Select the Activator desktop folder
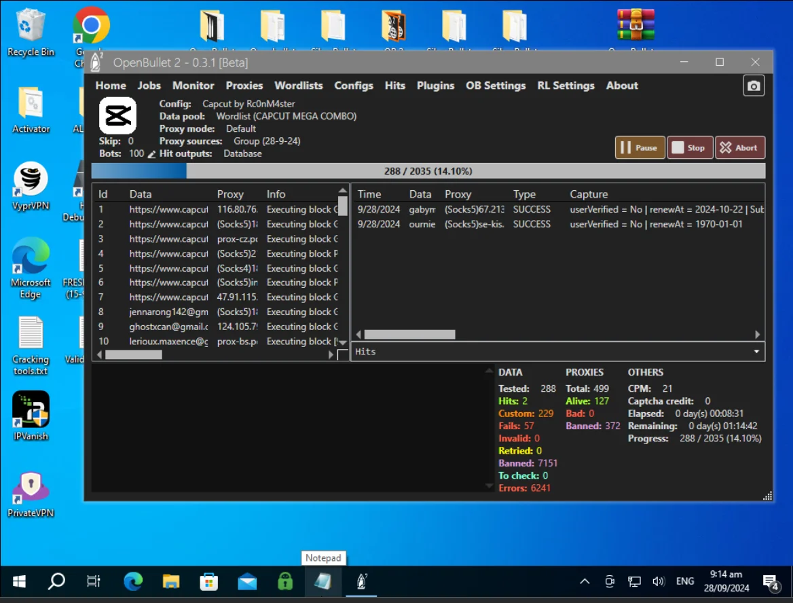 [x=31, y=110]
